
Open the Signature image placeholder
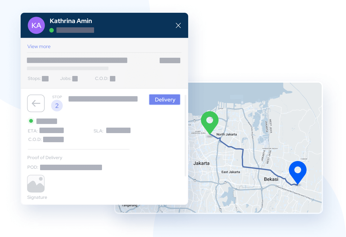[36, 184]
